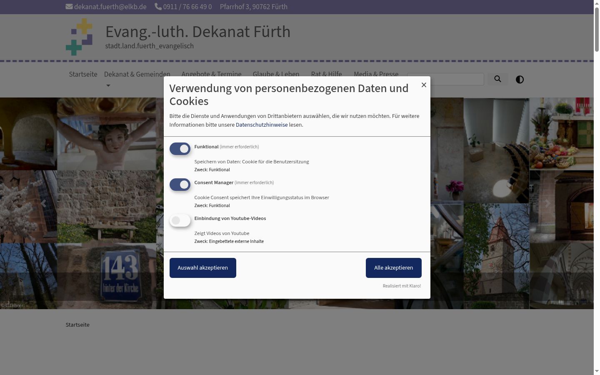Open the Datenschutzhinweise link
This screenshot has height=375, width=600.
[262, 125]
